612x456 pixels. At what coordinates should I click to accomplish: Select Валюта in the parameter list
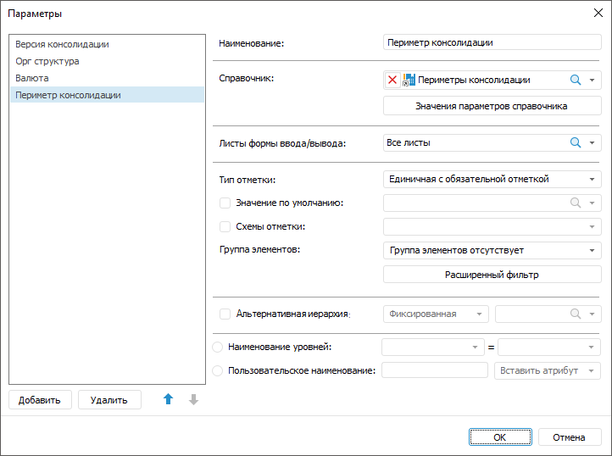click(x=32, y=78)
